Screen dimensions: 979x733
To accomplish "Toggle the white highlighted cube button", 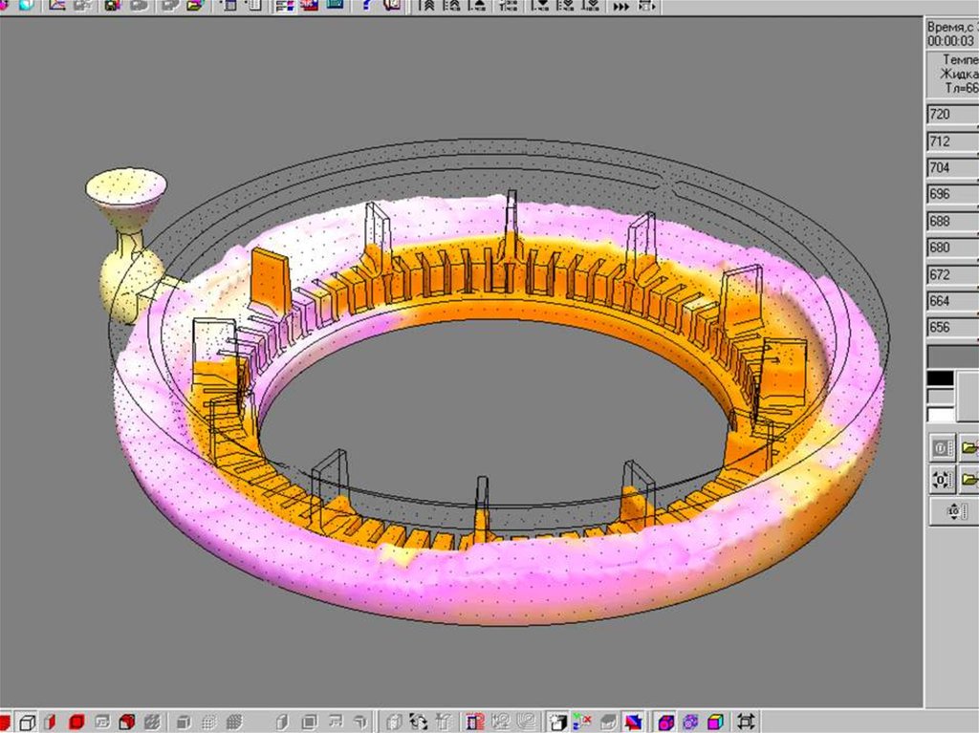I will [557, 722].
